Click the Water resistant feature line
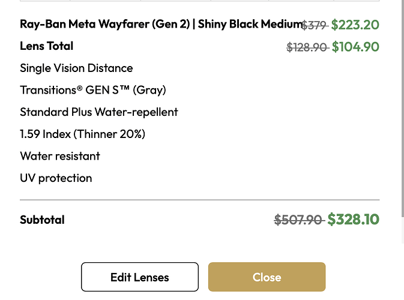The width and height of the screenshot is (404, 300). (x=60, y=156)
